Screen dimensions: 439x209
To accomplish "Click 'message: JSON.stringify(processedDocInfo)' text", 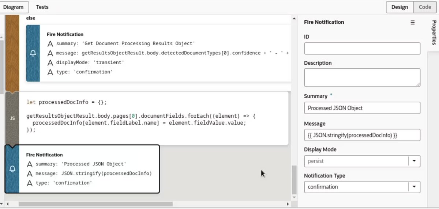I will (x=94, y=174).
